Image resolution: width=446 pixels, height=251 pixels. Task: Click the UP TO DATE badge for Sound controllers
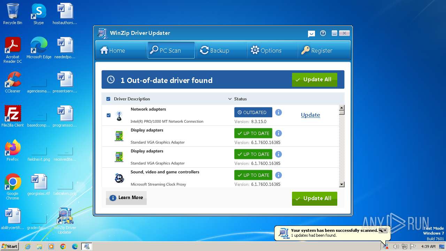(253, 175)
